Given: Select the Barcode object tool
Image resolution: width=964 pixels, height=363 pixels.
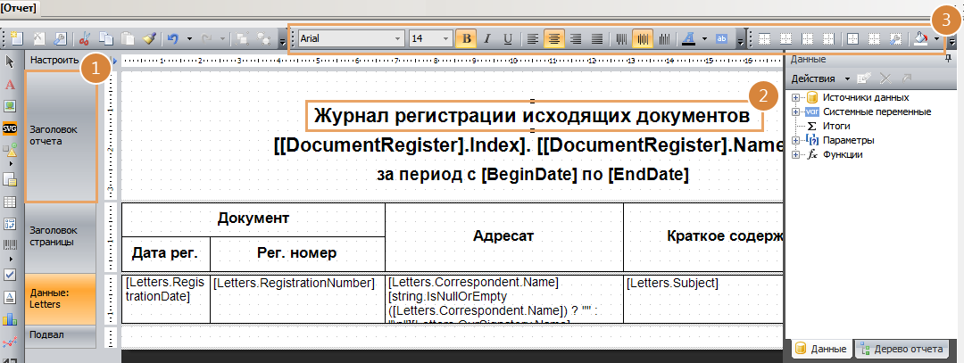Looking at the screenshot, I should pos(11,244).
